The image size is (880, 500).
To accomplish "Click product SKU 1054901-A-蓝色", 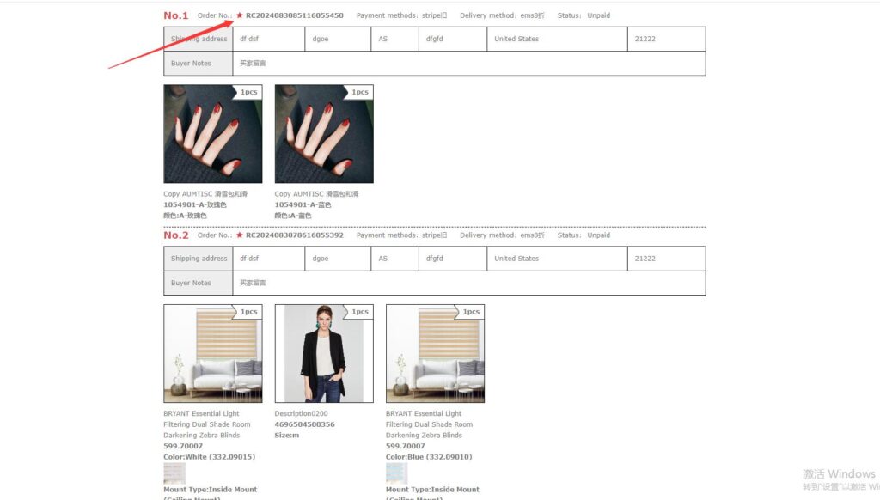I will [x=302, y=204].
